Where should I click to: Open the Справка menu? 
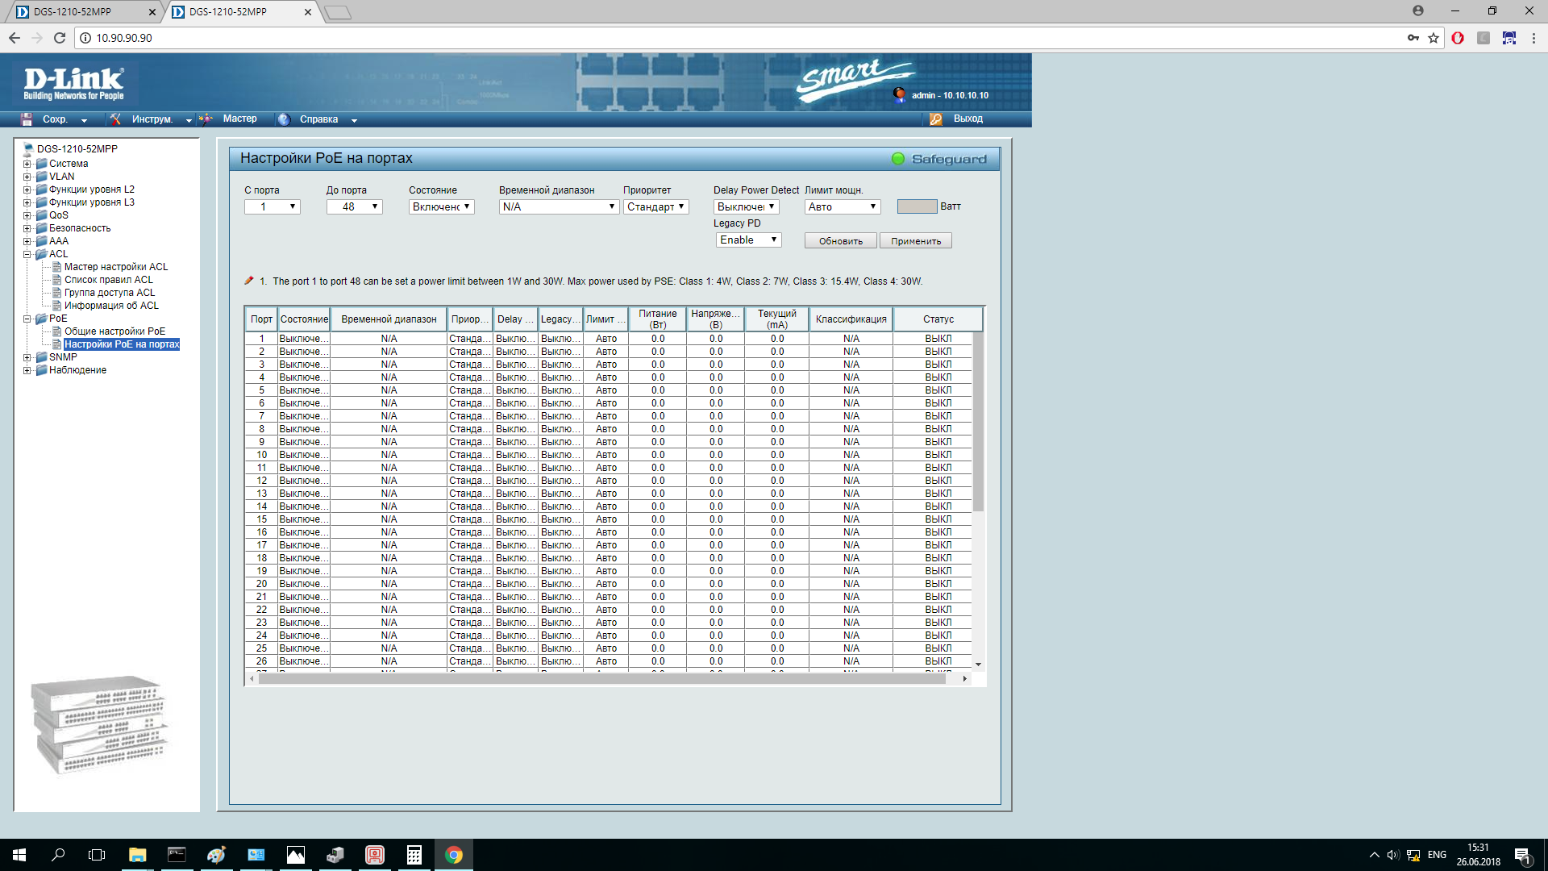[319, 119]
